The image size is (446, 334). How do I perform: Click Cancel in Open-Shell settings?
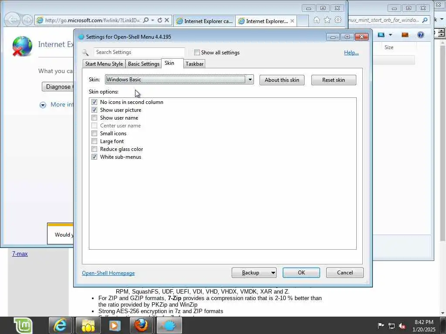click(x=345, y=273)
